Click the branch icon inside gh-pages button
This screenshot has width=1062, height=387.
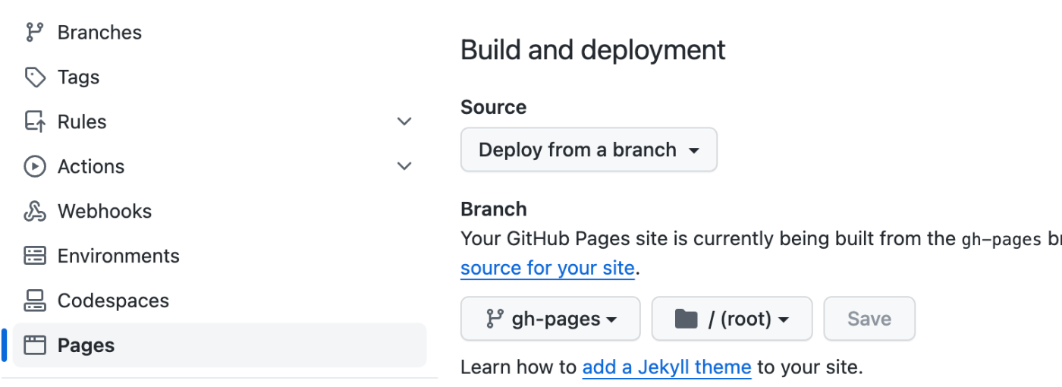[x=495, y=319]
